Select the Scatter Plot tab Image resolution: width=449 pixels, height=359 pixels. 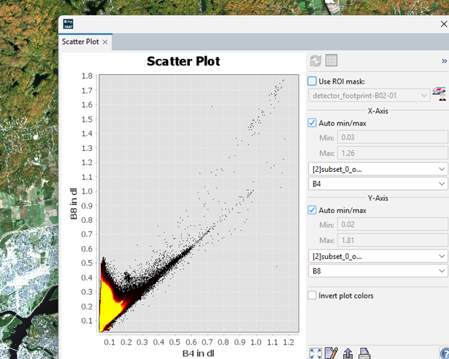click(81, 42)
